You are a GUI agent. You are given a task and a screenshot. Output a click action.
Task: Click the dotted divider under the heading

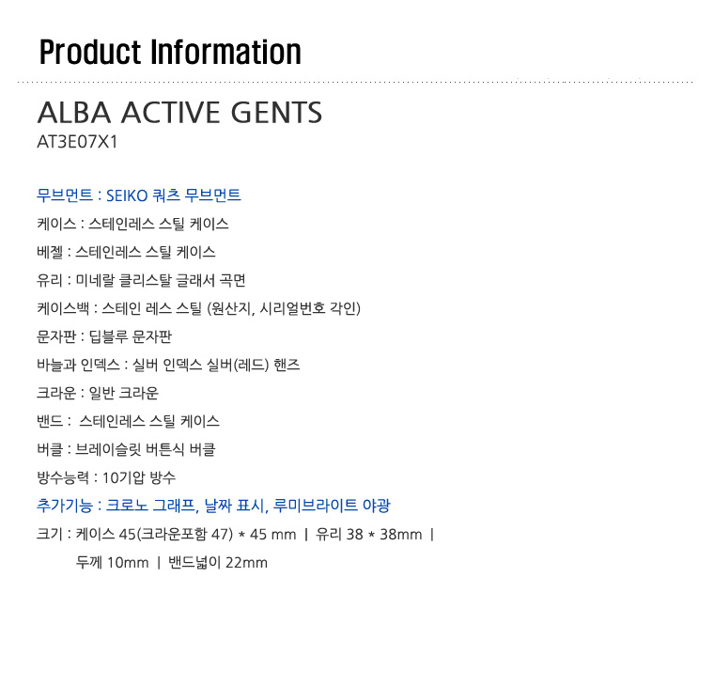click(355, 82)
